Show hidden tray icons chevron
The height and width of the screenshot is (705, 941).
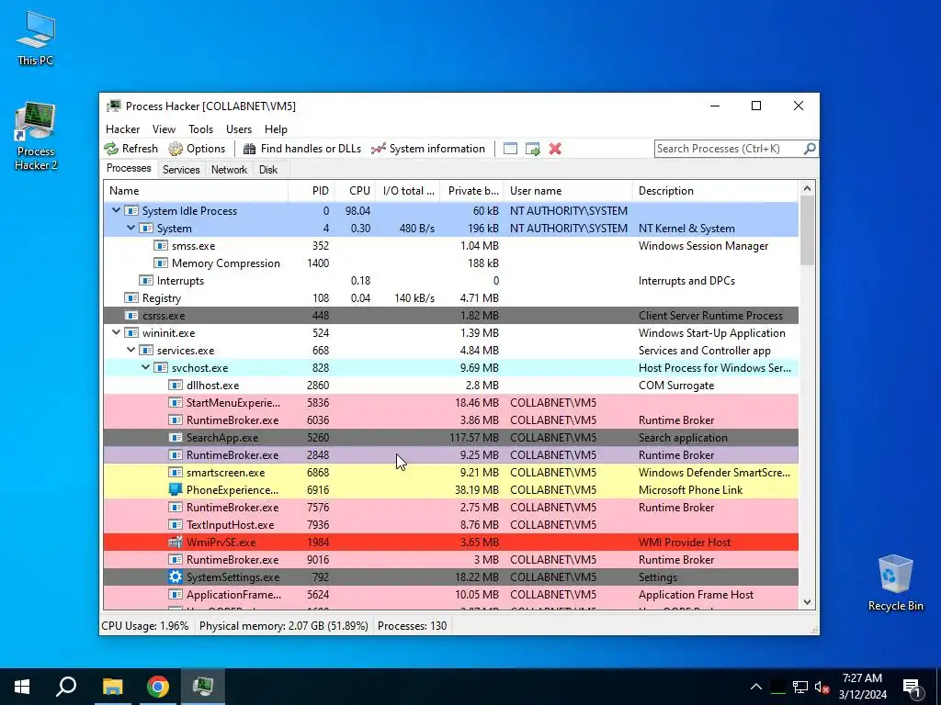click(x=756, y=687)
